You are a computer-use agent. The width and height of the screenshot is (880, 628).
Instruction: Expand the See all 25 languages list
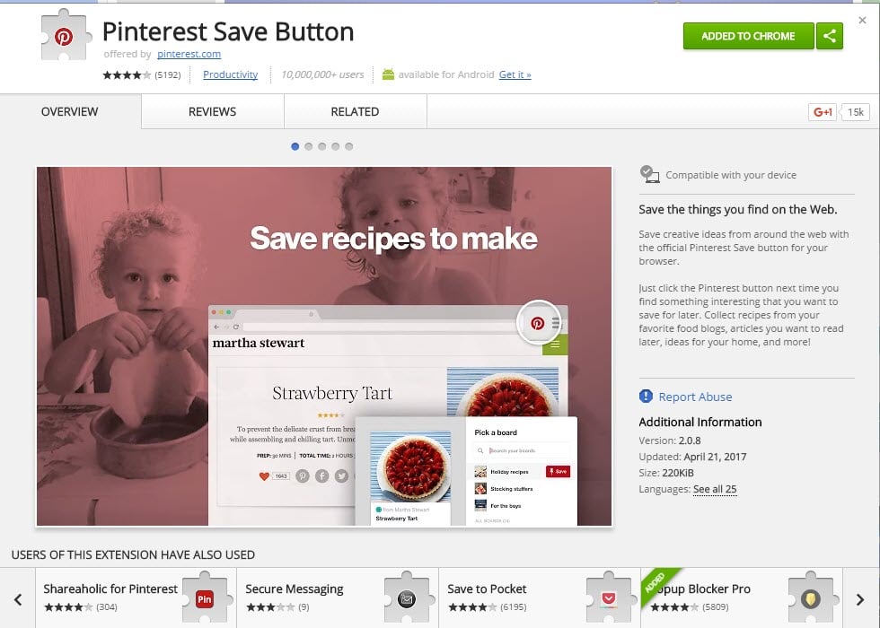pyautogui.click(x=715, y=489)
